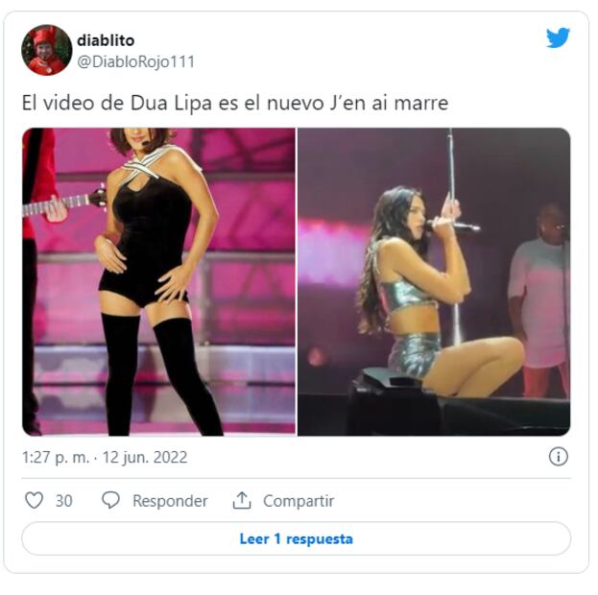This screenshot has width=598, height=595.
Task: Click the 12 jun. 2022 date text
Action: click(x=145, y=457)
